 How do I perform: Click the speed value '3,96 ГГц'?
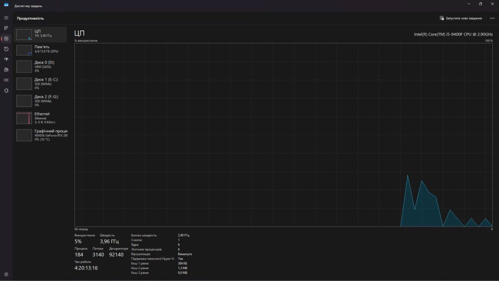pos(109,242)
